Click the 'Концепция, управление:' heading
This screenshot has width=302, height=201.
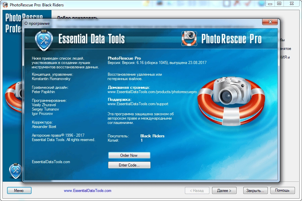52,74
